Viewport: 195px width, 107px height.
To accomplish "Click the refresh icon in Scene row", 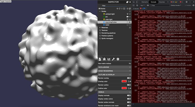I will [x=130, y=8].
